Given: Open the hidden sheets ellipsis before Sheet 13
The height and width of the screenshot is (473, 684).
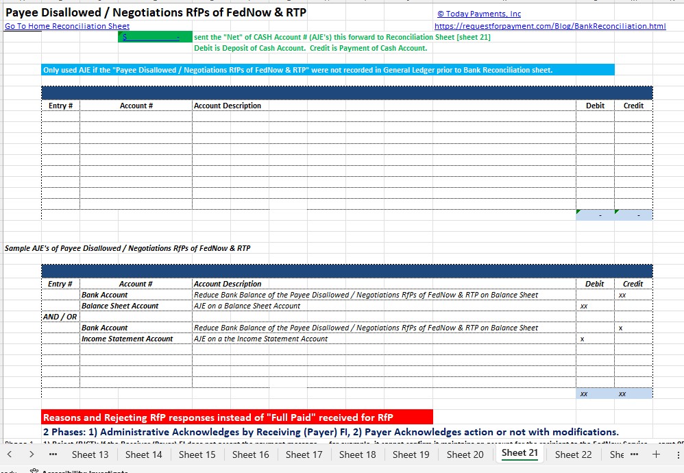Looking at the screenshot, I should point(53,454).
